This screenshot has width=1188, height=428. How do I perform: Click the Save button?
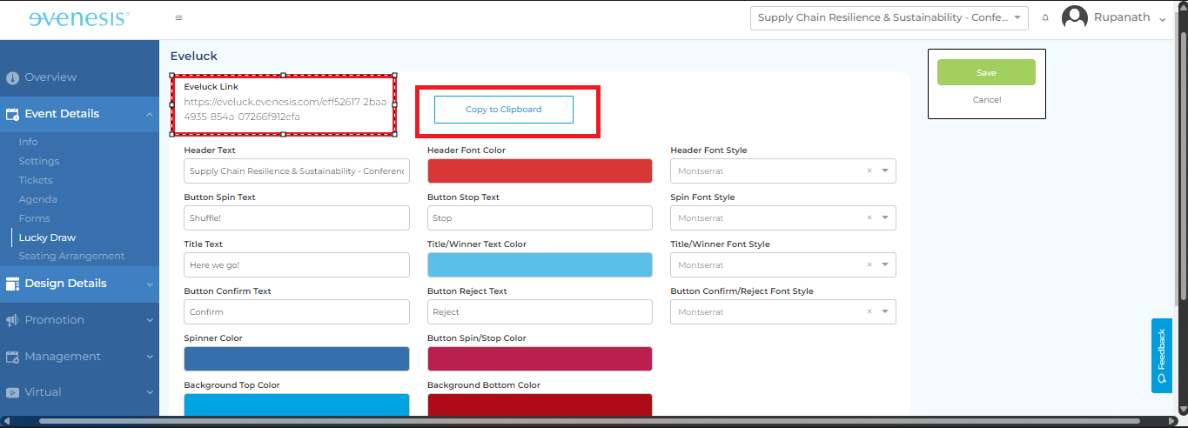click(x=986, y=72)
